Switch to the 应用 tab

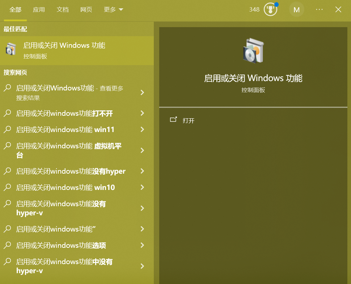coord(39,10)
